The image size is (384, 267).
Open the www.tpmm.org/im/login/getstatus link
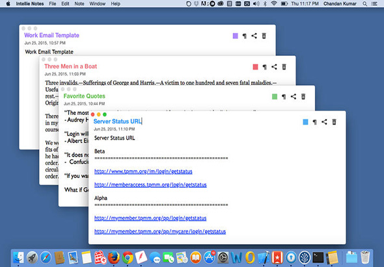click(143, 172)
